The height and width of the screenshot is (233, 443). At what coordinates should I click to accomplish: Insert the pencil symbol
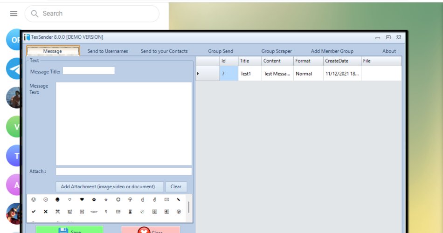(x=179, y=199)
